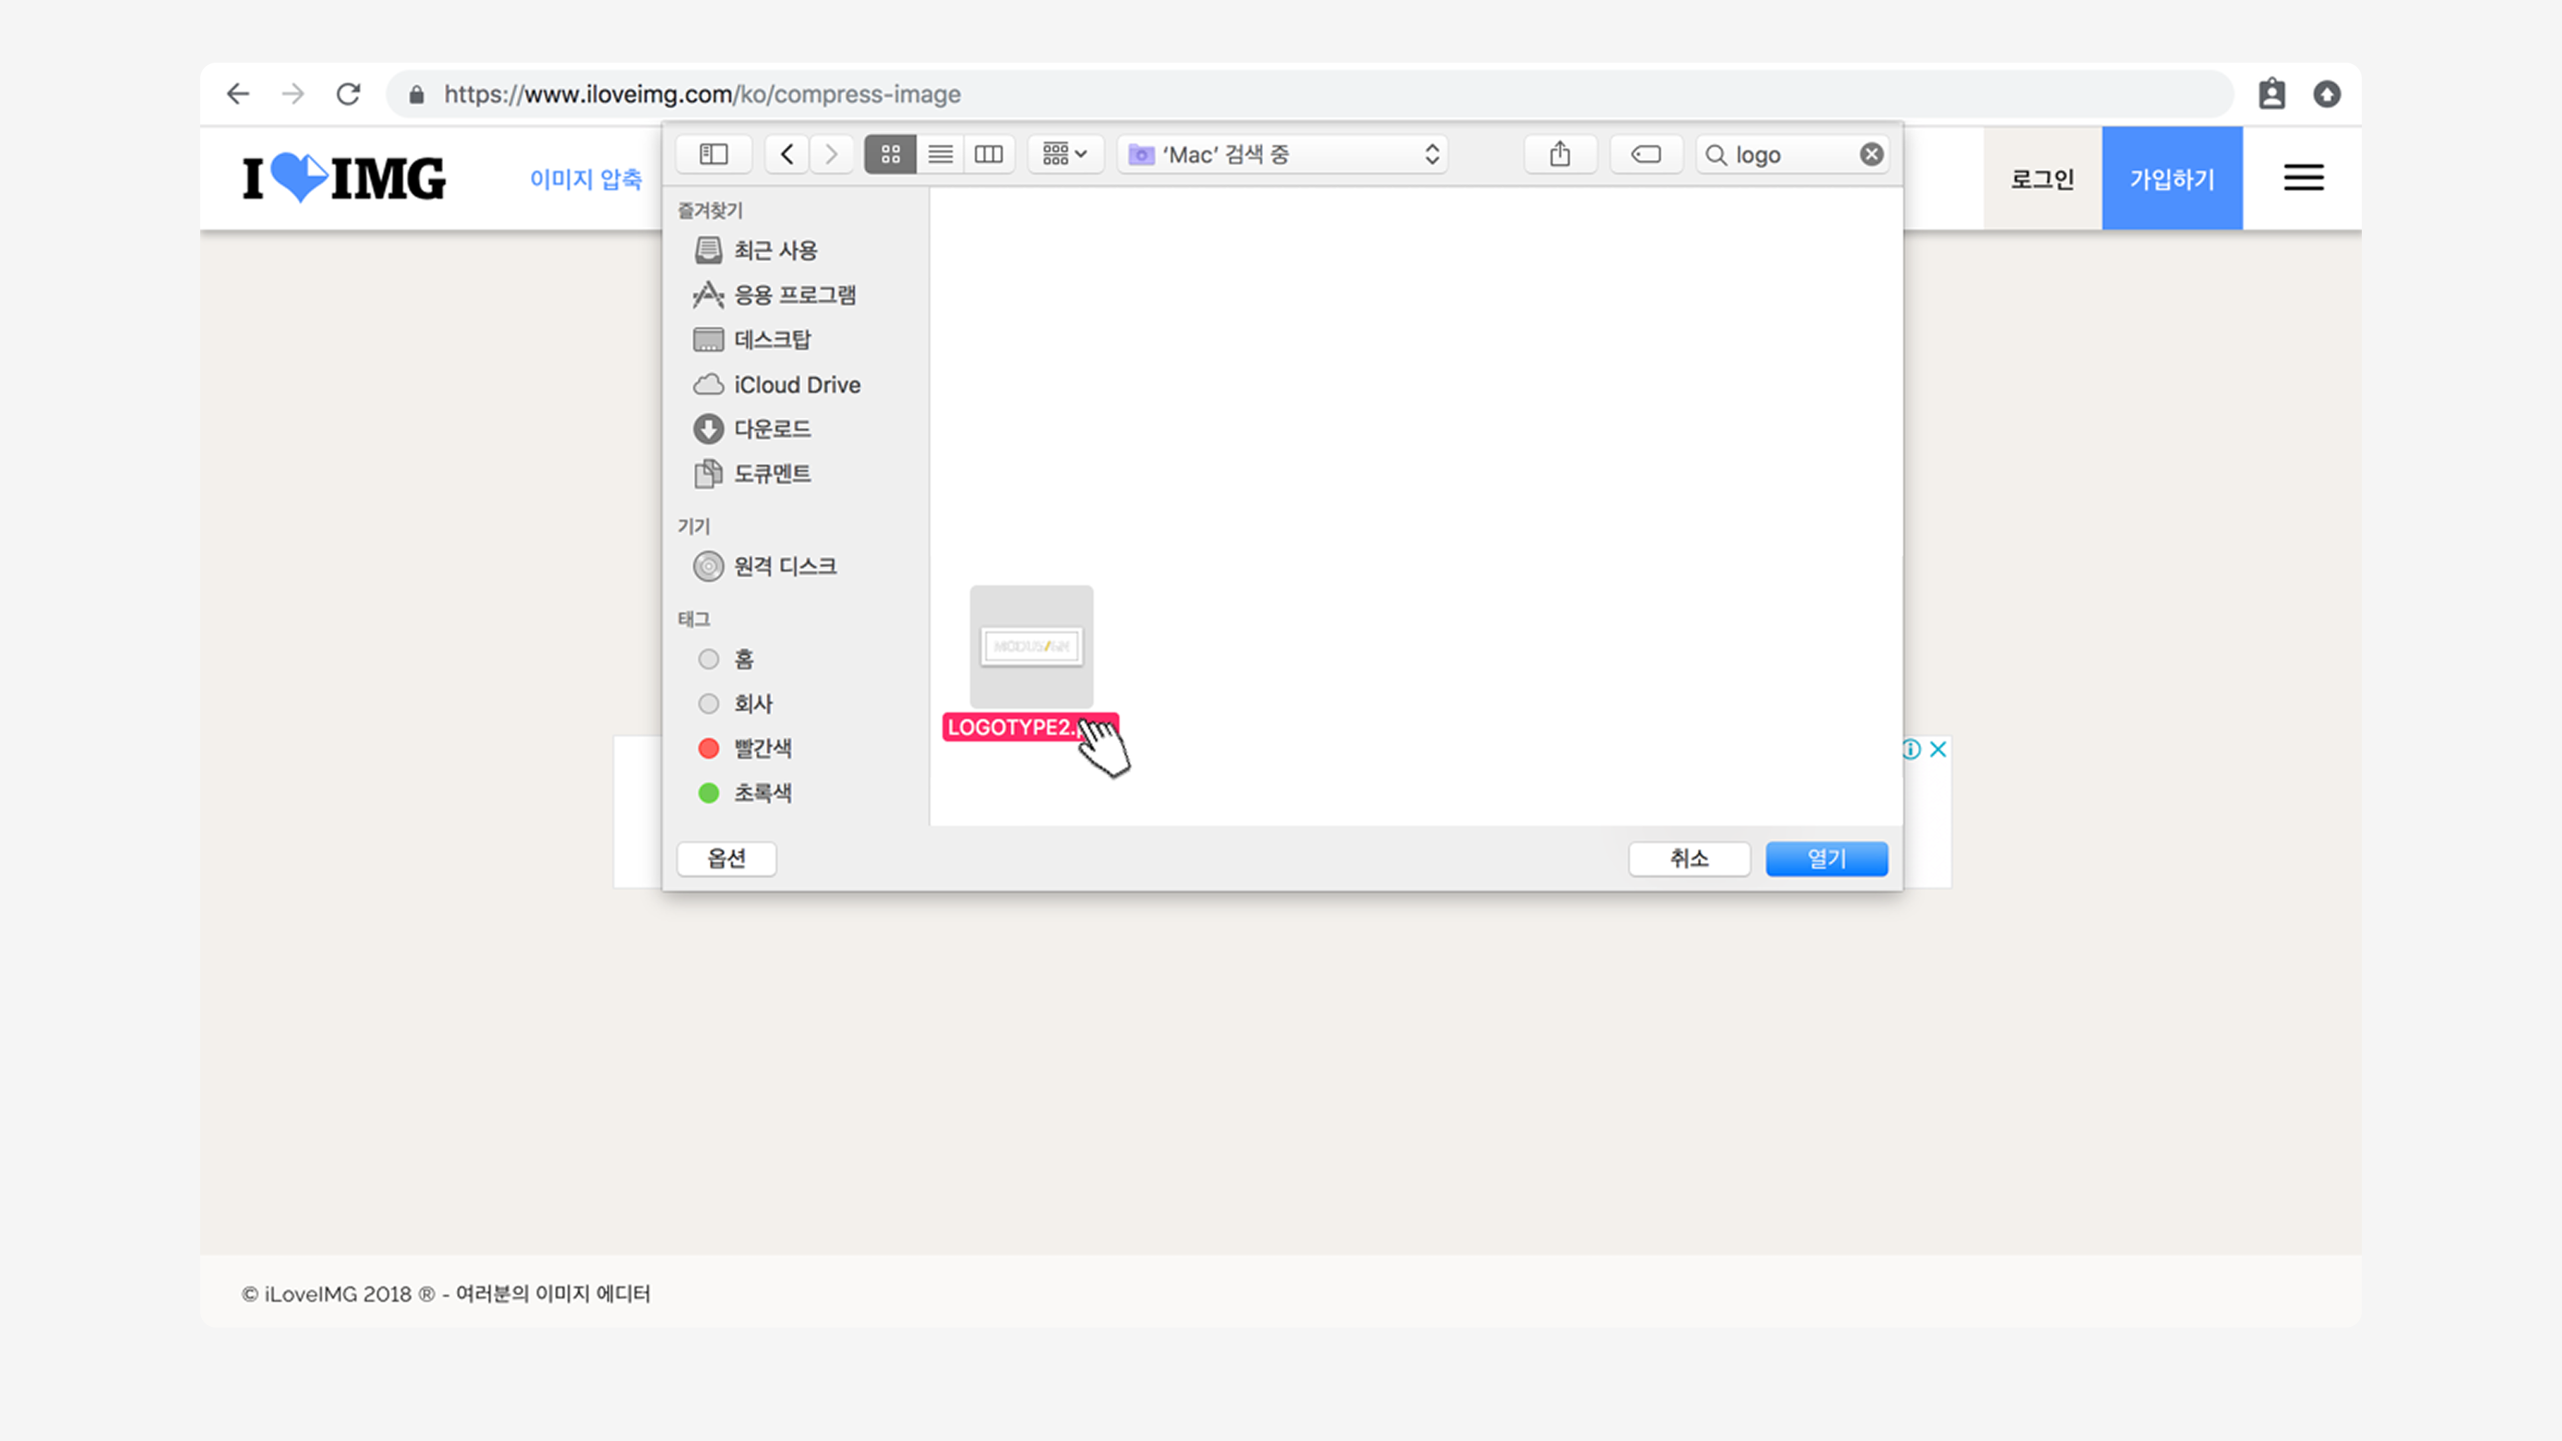This screenshot has height=1441, width=2562.
Task: Open iCloud Drive in the sidebar
Action: pos(796,385)
